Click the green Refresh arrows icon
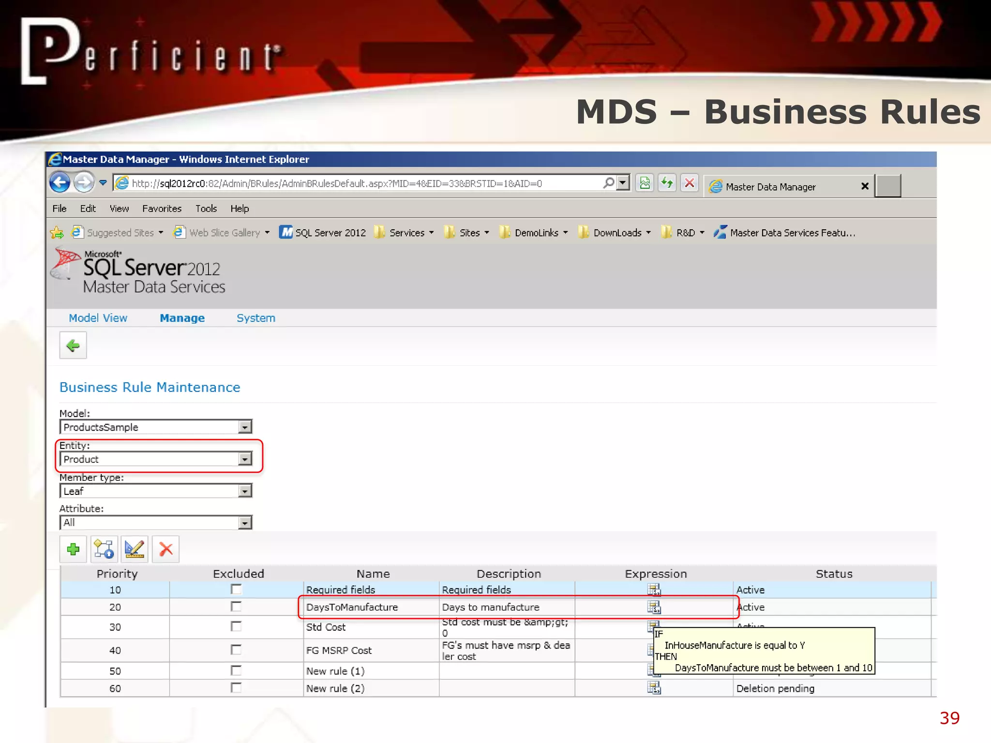 667,183
